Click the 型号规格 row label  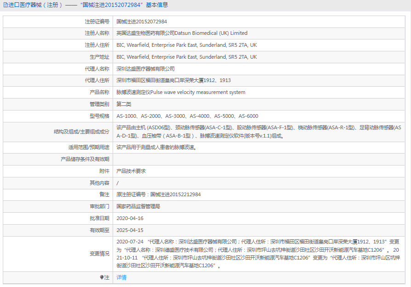click(x=100, y=116)
